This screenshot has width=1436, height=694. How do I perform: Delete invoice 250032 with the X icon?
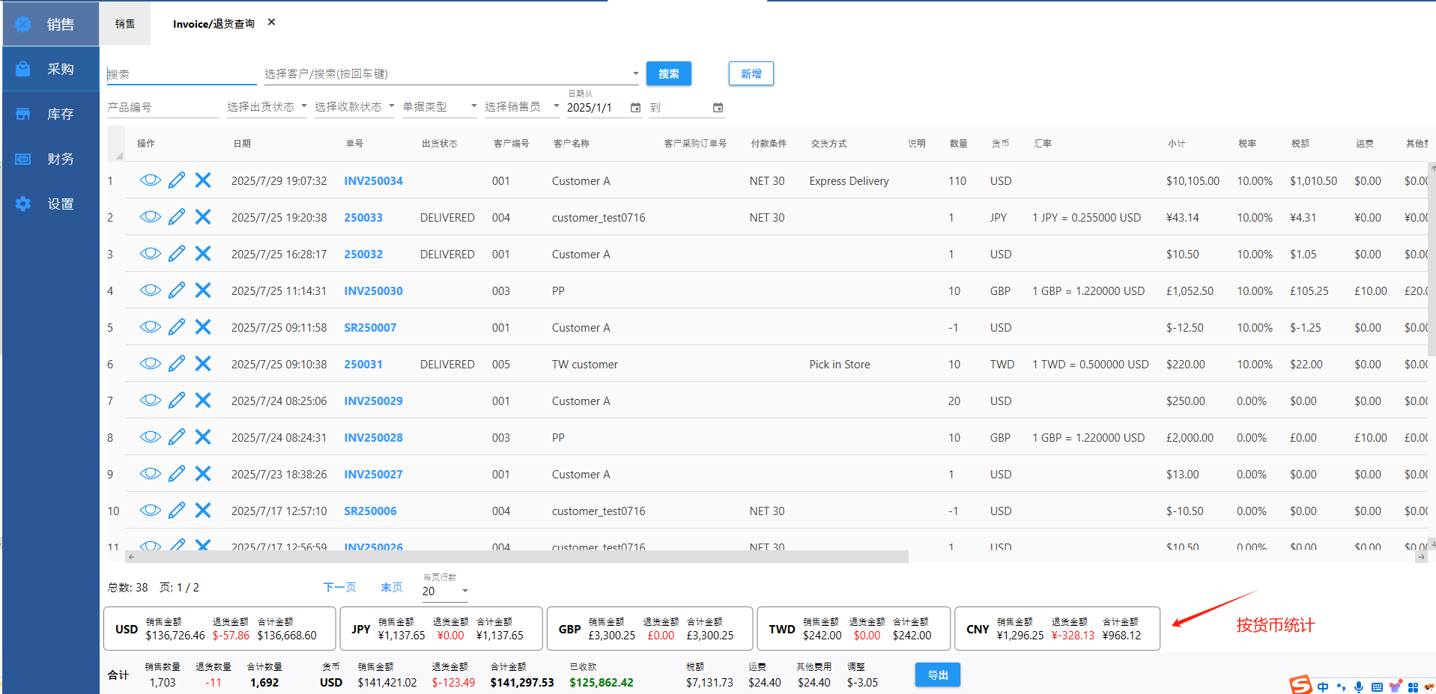pos(203,254)
